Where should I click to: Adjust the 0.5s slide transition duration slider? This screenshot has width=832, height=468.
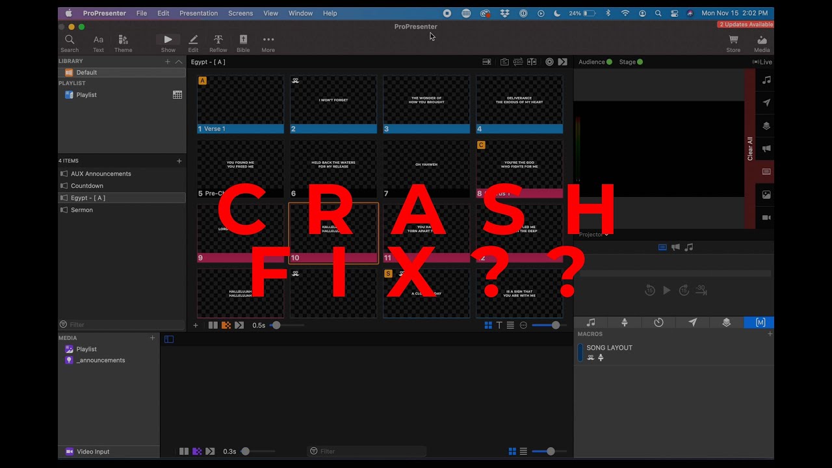pyautogui.click(x=287, y=325)
